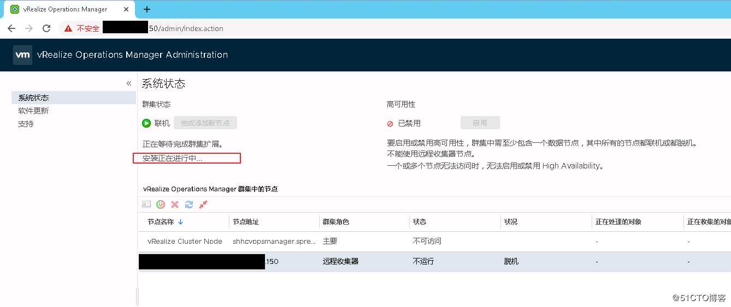Click the red arrows collapse icon in toolbar
This screenshot has width=731, height=307.
point(203,204)
